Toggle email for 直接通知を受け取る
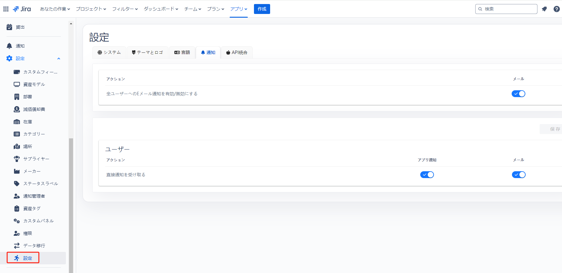 [x=518, y=175]
